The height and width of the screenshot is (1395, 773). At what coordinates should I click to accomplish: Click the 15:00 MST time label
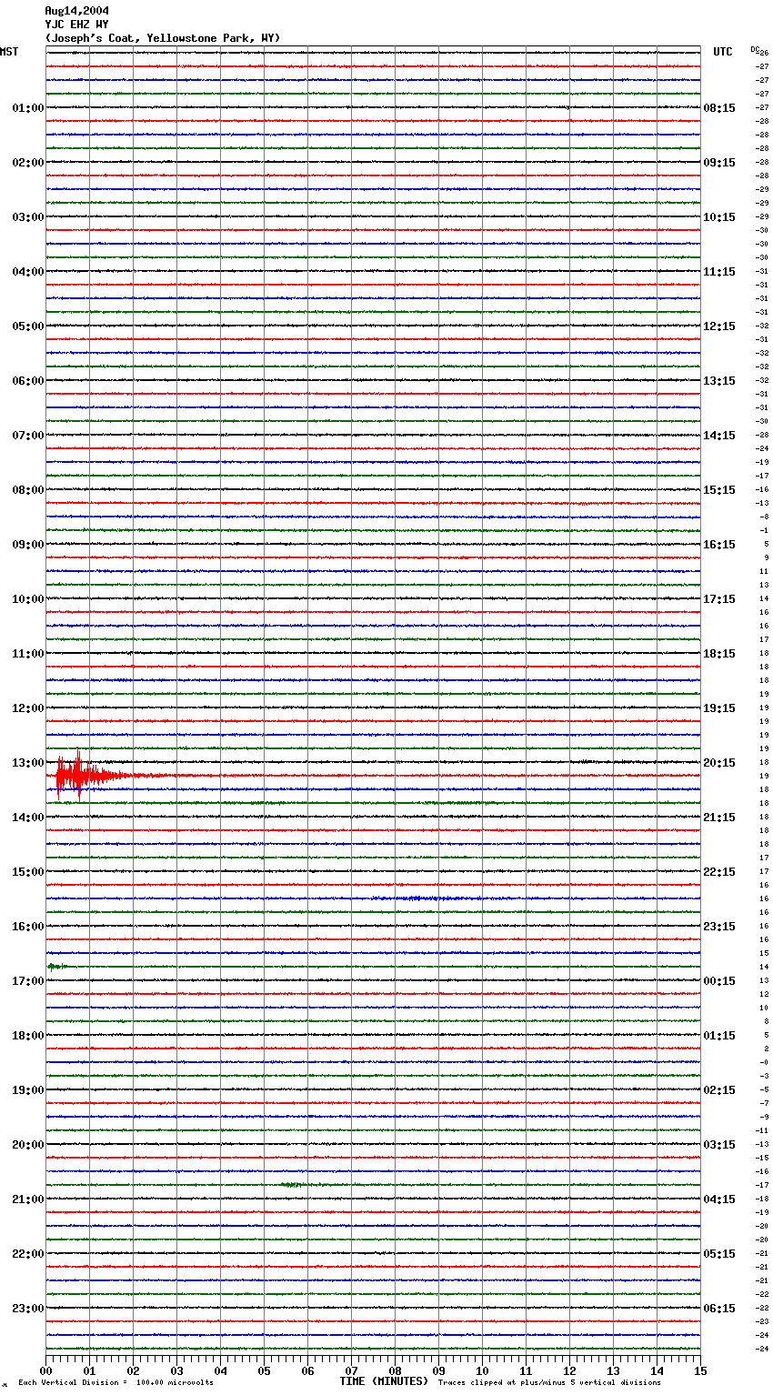pyautogui.click(x=28, y=872)
